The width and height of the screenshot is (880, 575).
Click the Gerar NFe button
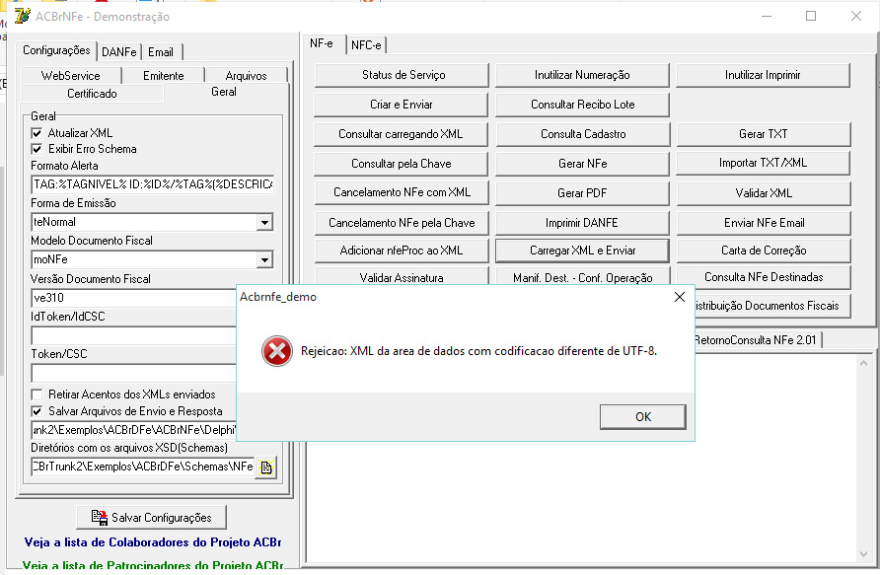click(582, 164)
